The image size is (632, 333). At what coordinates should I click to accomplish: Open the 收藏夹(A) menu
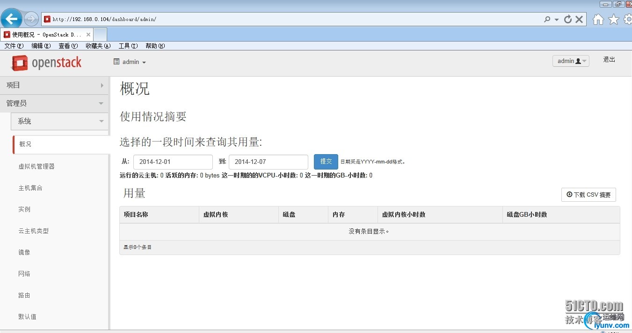point(98,46)
